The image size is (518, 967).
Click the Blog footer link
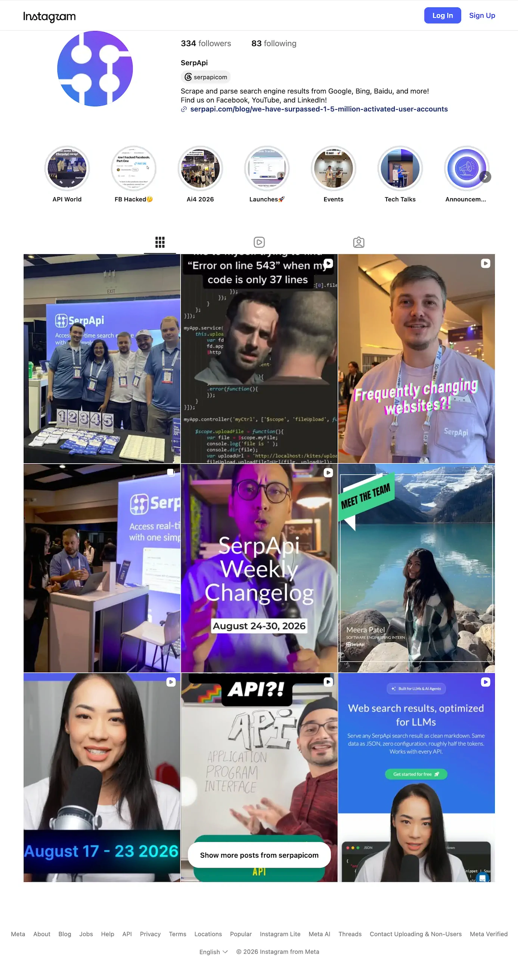(65, 934)
